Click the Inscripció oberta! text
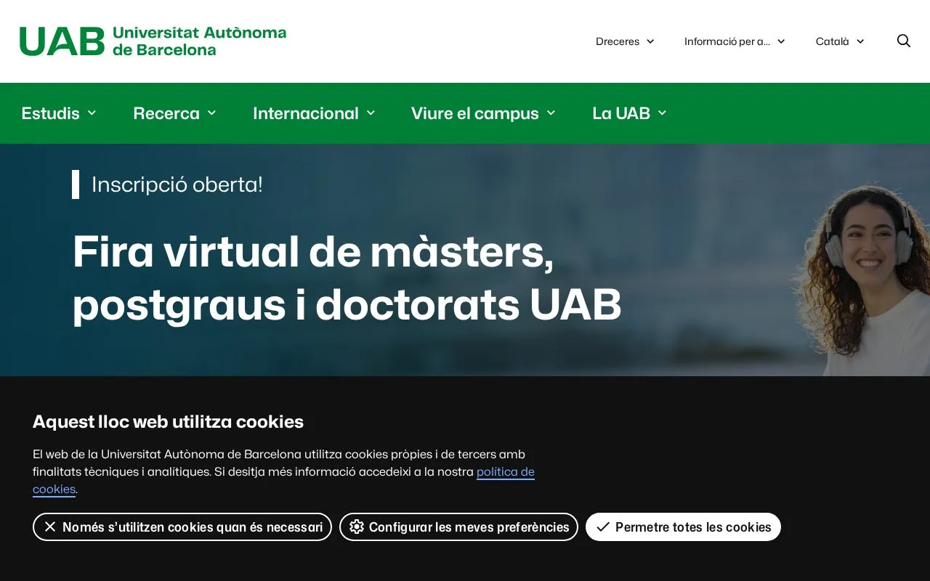930x581 pixels. pyautogui.click(x=177, y=184)
